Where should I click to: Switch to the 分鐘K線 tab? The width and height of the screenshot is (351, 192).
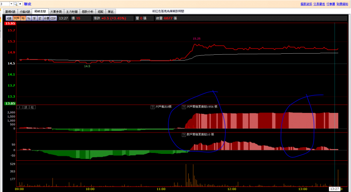click(25, 12)
